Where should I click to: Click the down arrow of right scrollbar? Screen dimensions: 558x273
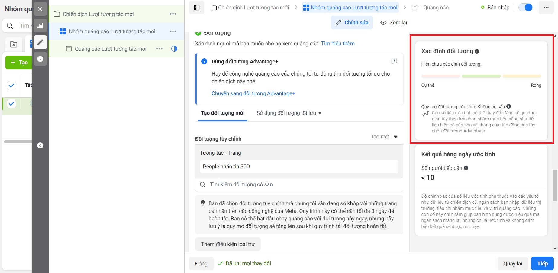pos(555,249)
